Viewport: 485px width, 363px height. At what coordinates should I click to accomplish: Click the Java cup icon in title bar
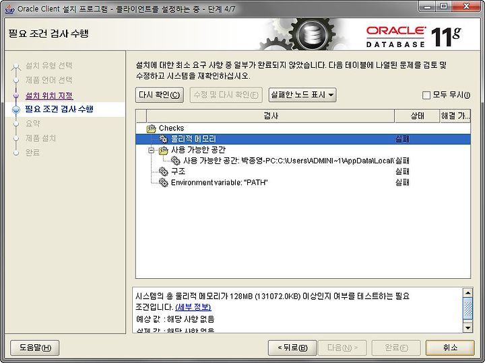pyautogui.click(x=10, y=9)
